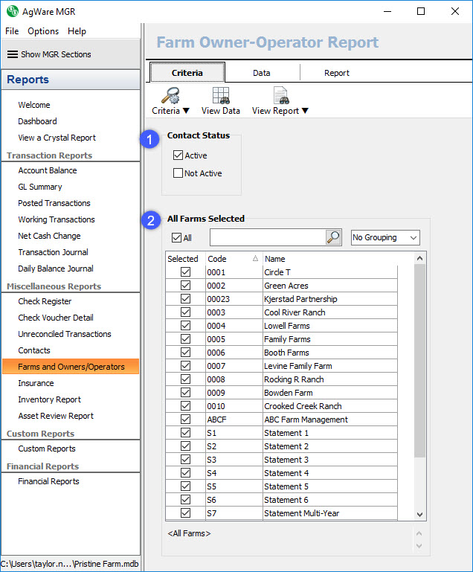This screenshot has width=473, height=572.
Task: Click the Criteria magnifier gear icon
Action: [170, 95]
